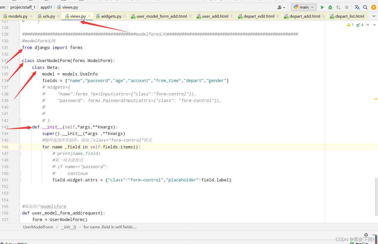Viewport: 378px width, 244px height.
Task: Collapse the comment fold at line 147
Action: (x=20, y=153)
